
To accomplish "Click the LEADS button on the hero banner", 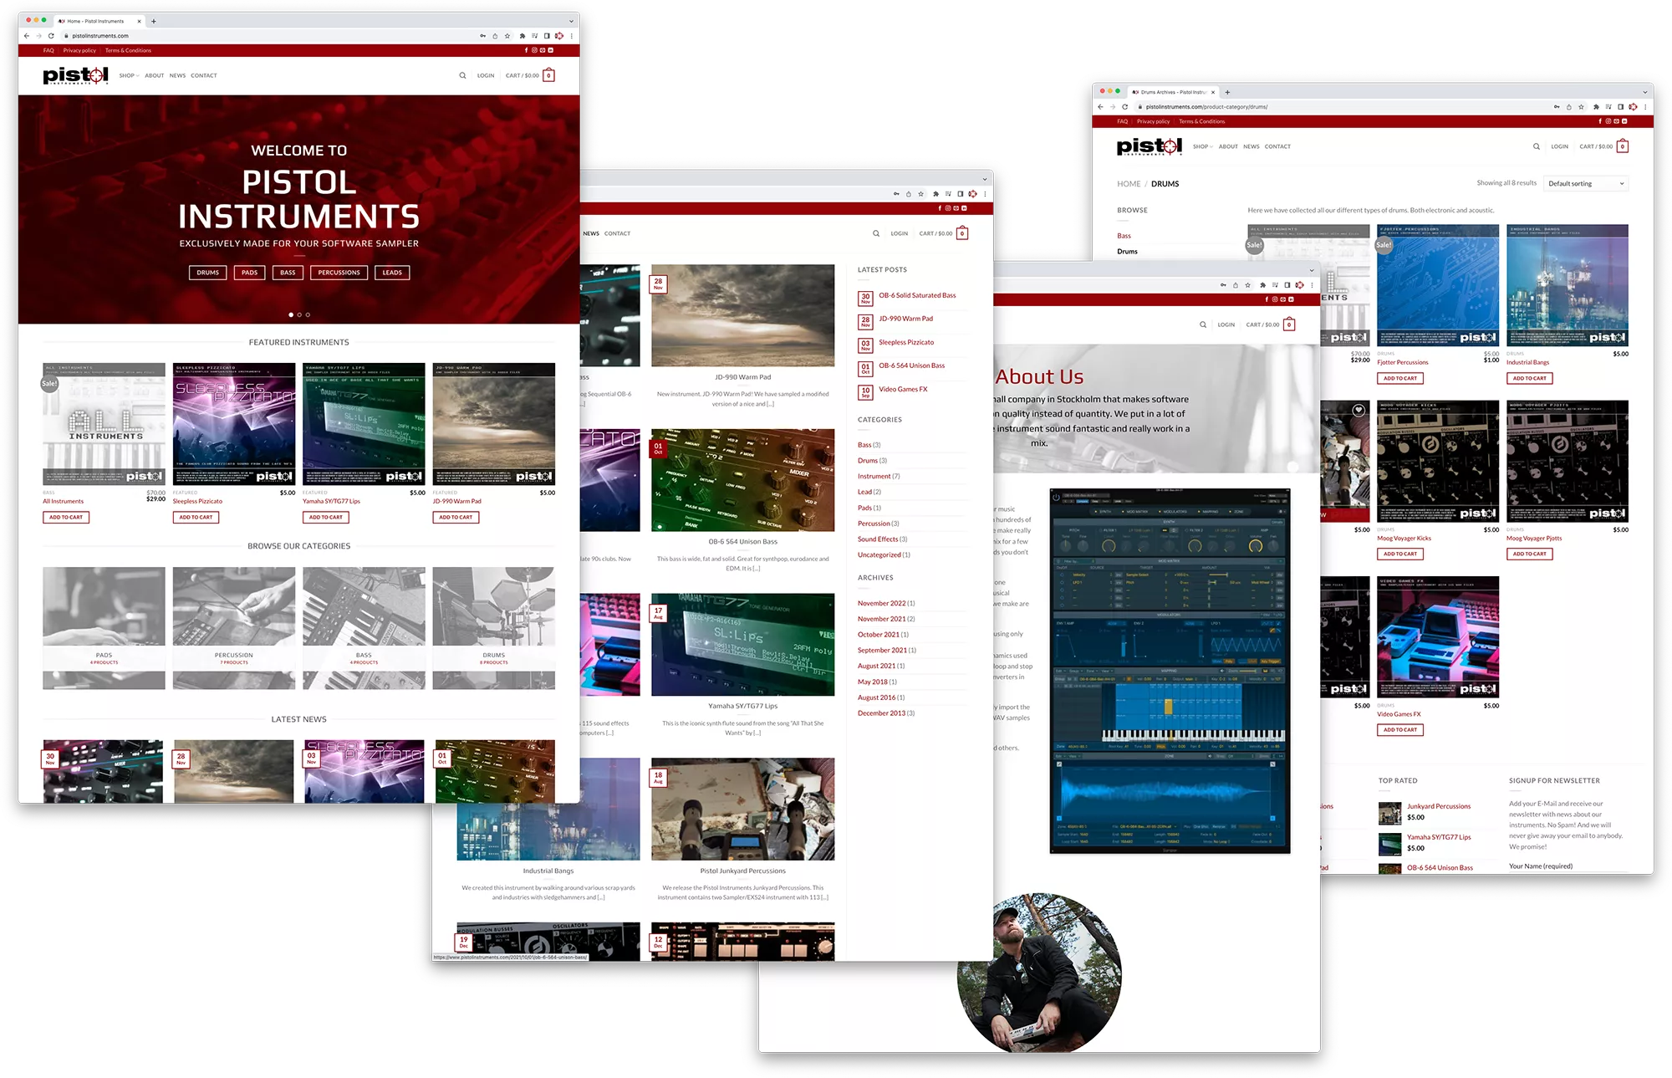I will pyautogui.click(x=392, y=273).
